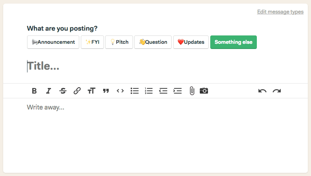The image size is (311, 176).
Task: Add a photo with camera icon
Action: (x=204, y=91)
